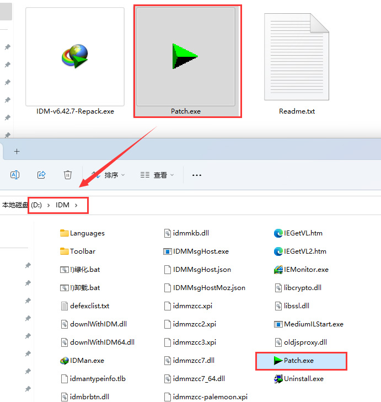
Task: Open the 排序 sort dropdown
Action: point(109,175)
